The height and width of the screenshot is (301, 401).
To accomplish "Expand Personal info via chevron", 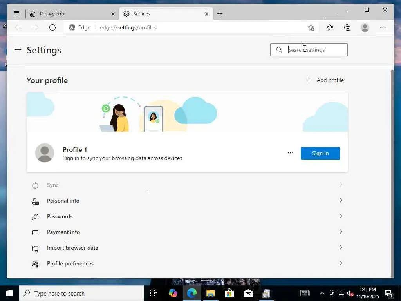I will [x=341, y=200].
